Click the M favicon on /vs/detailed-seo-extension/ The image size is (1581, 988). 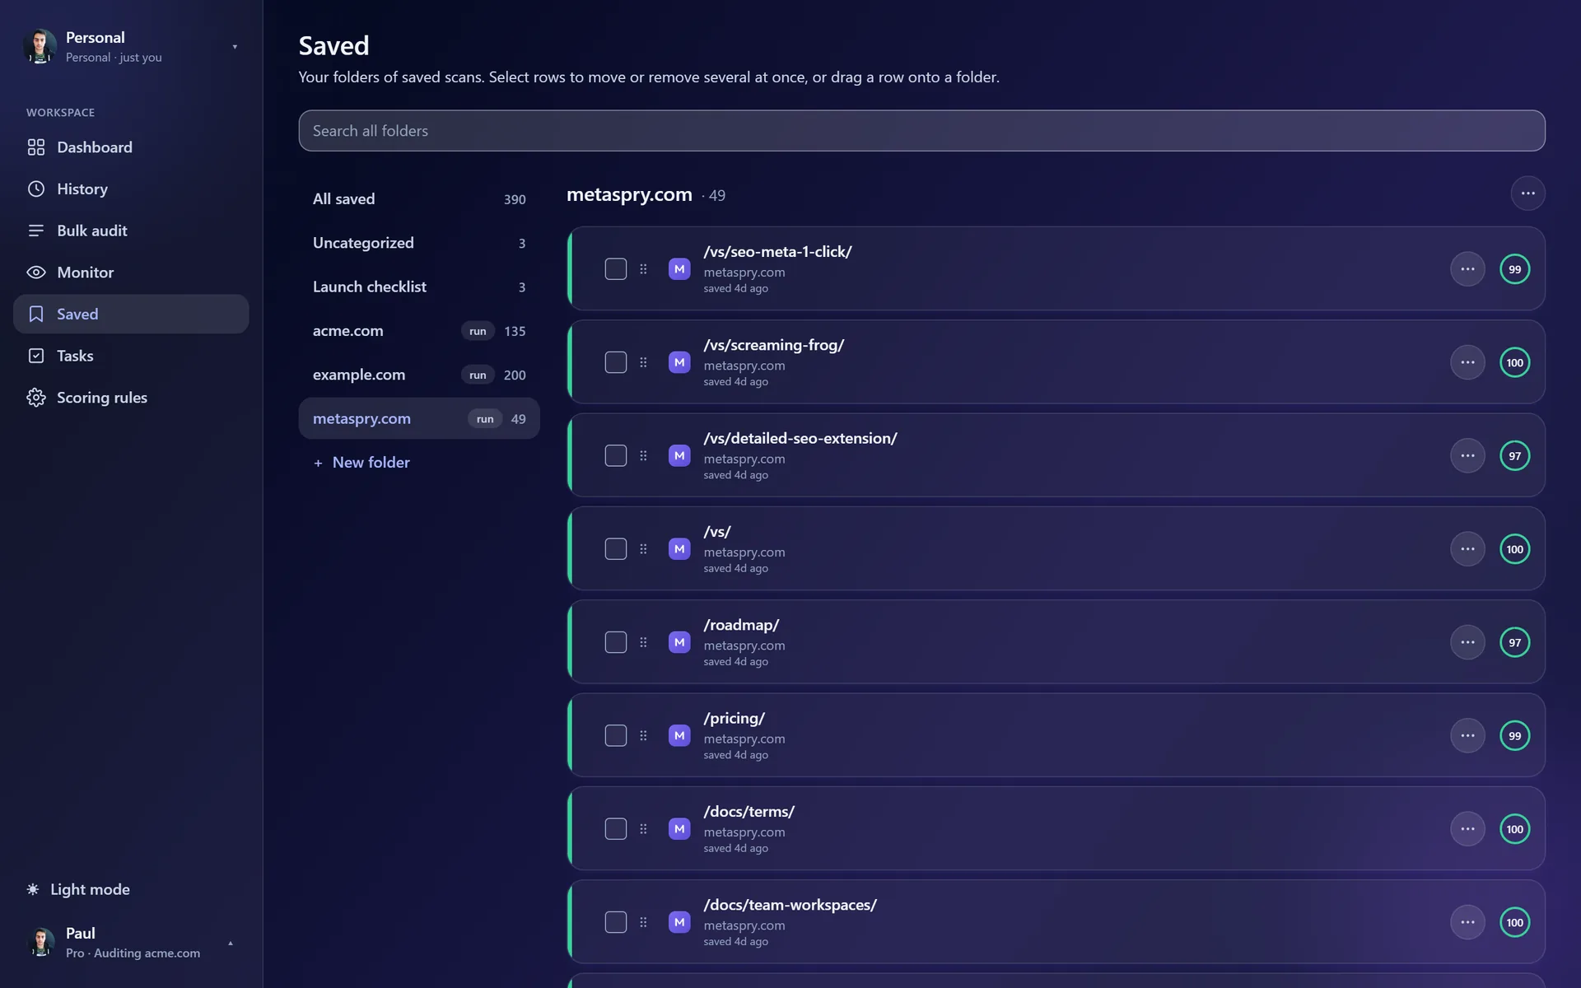click(679, 455)
